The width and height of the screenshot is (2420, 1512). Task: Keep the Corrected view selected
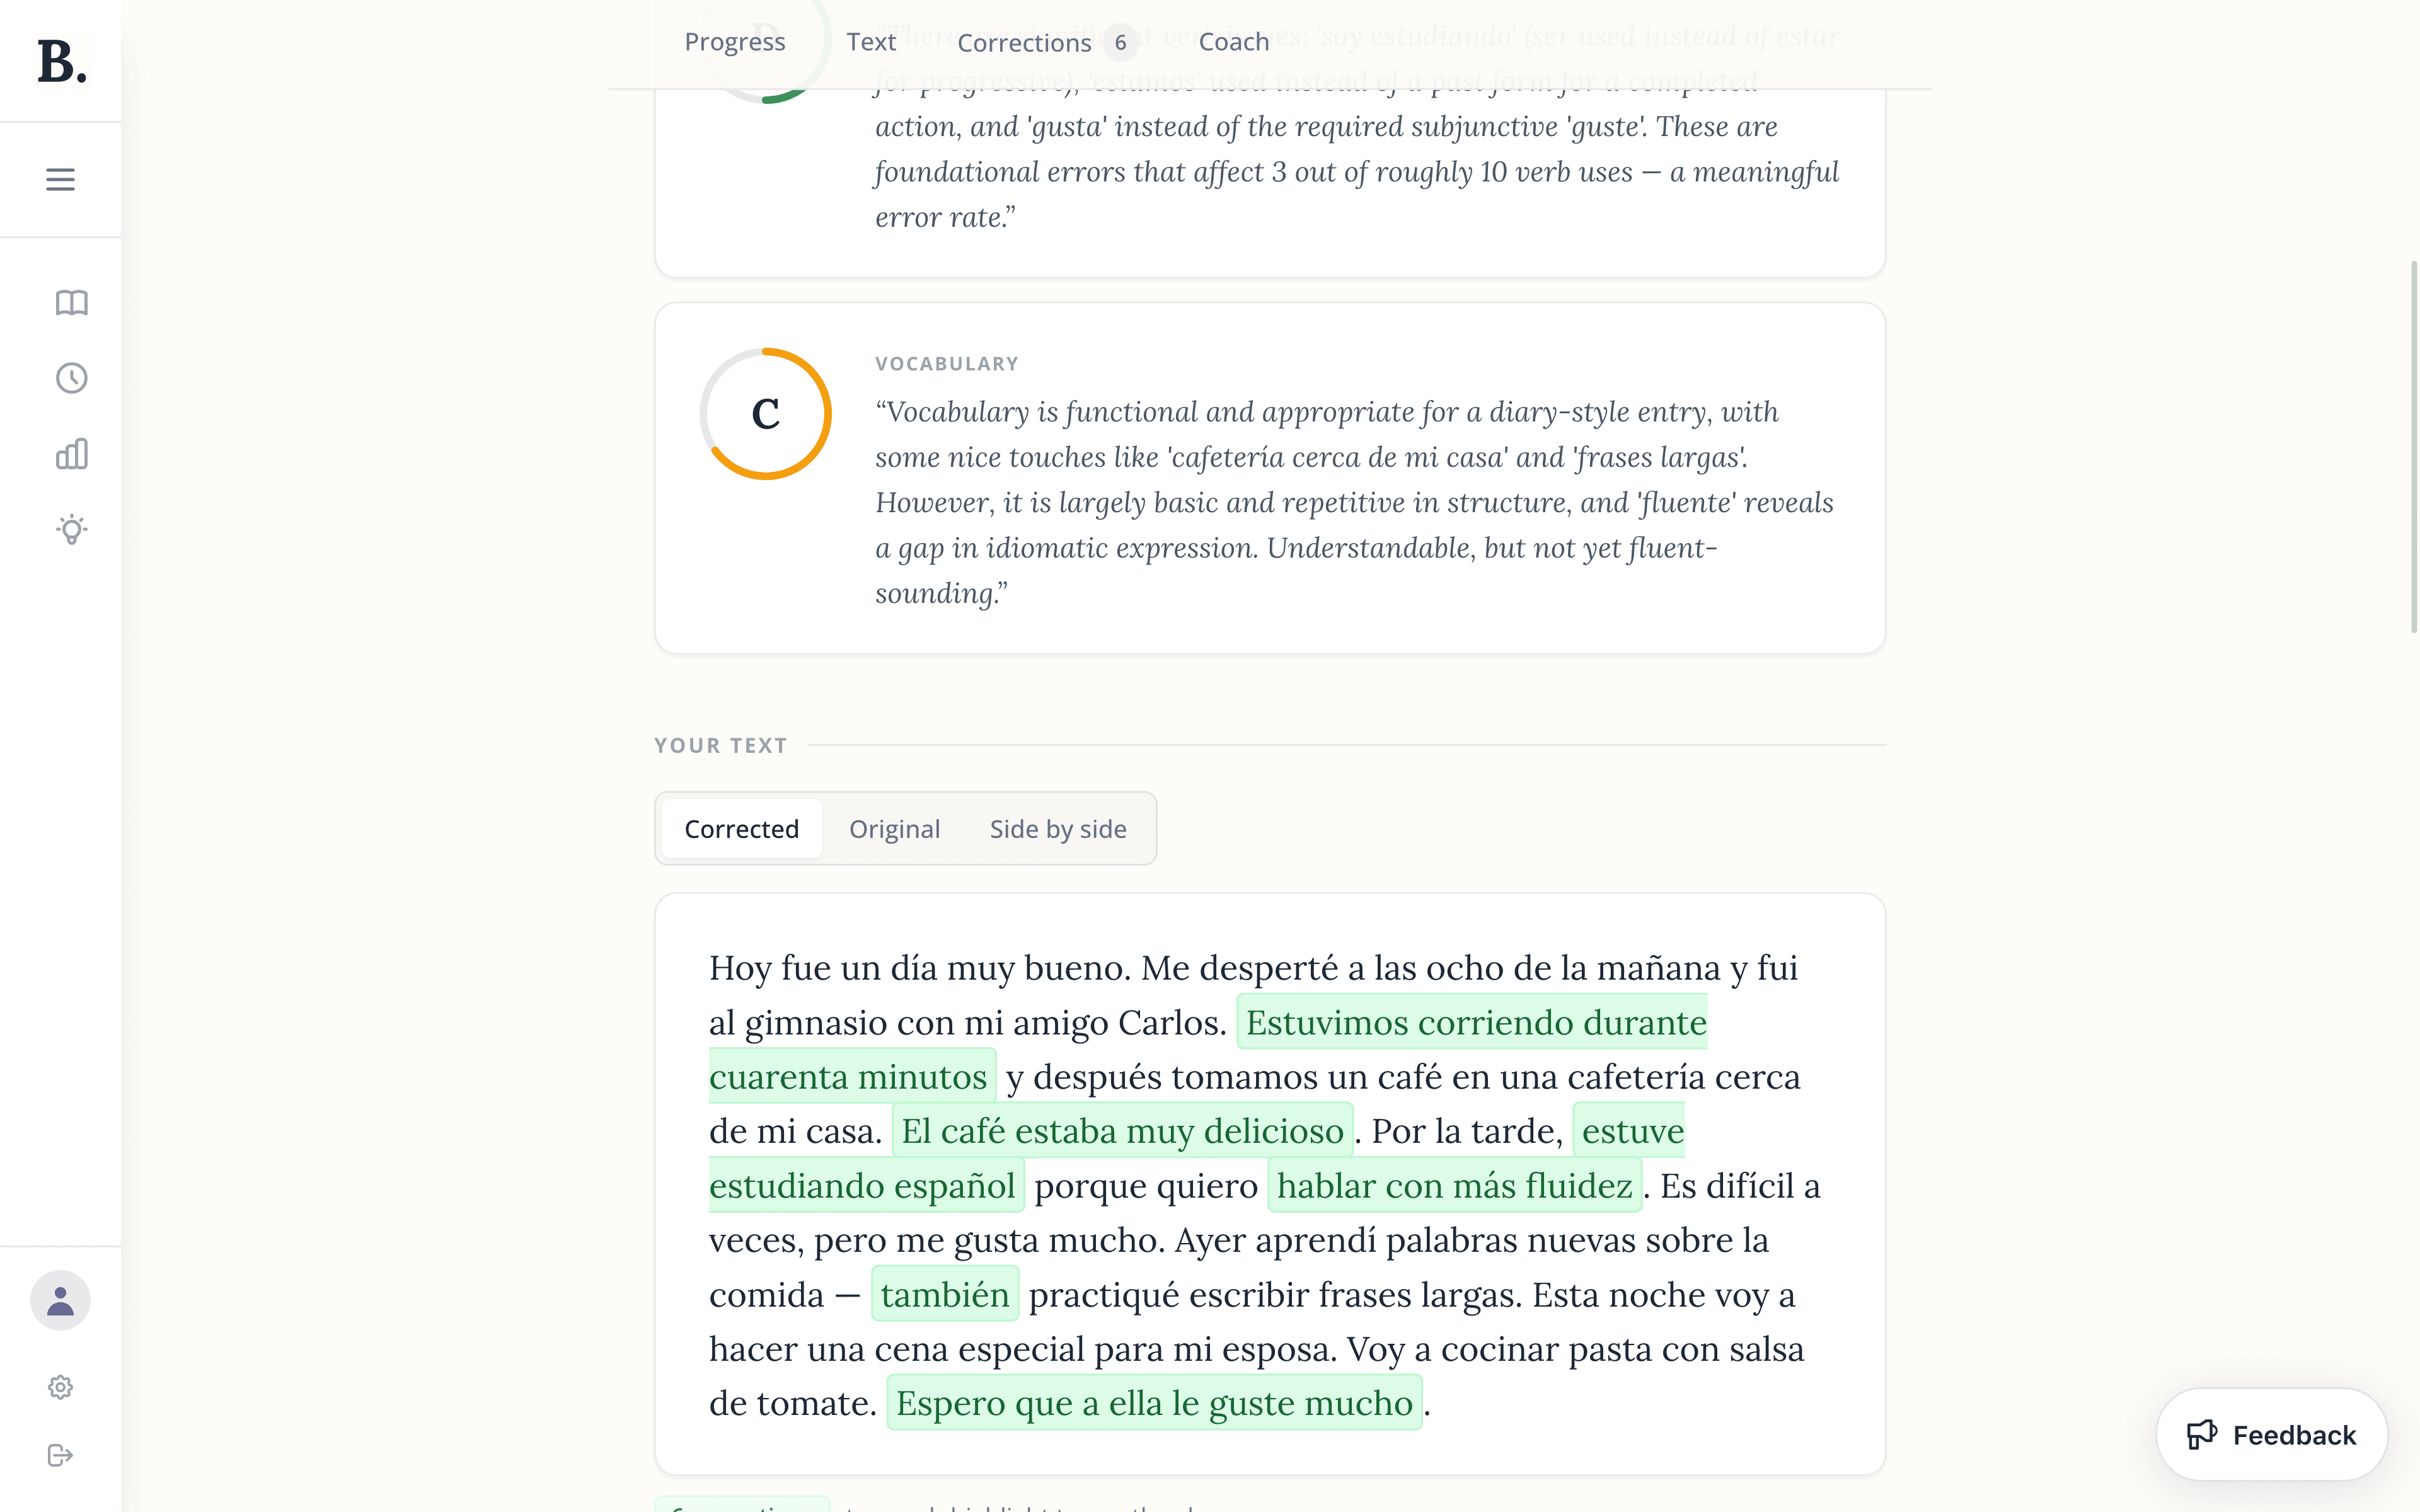pyautogui.click(x=740, y=828)
